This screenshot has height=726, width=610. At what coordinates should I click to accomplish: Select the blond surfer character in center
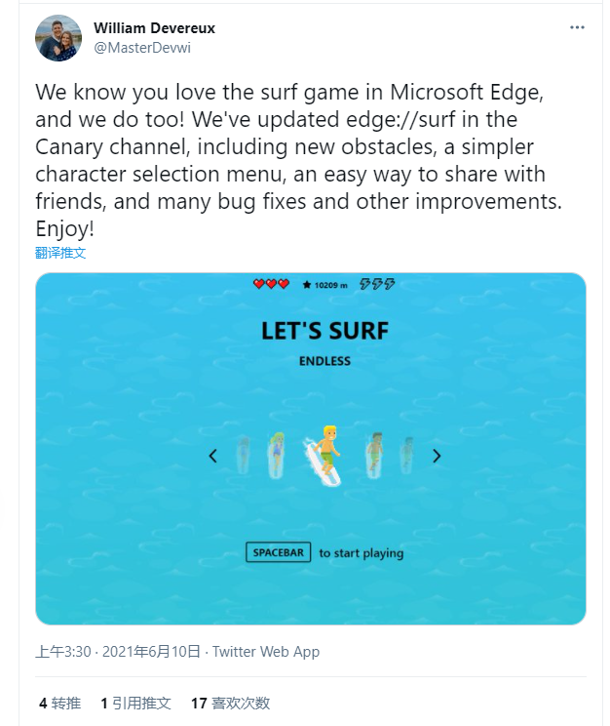click(324, 456)
